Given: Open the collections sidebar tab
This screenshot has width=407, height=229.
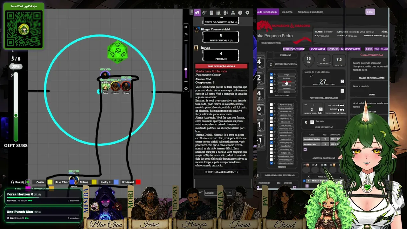Looking at the screenshot, I should point(233,13).
